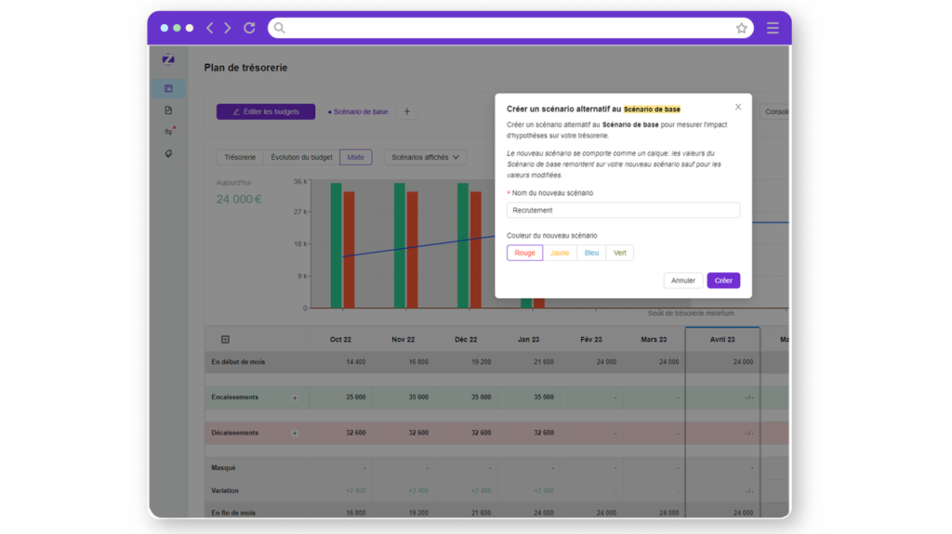Screen dimensions: 952x534
Task: Open the treasury plan sidebar icon
Action: [168, 88]
